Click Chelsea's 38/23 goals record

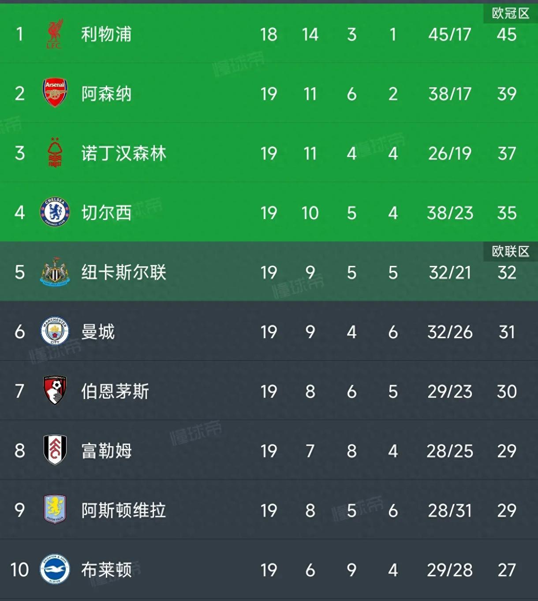[450, 213]
